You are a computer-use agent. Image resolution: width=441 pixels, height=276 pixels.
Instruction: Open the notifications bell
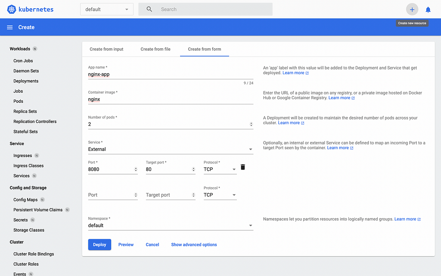pos(428,10)
